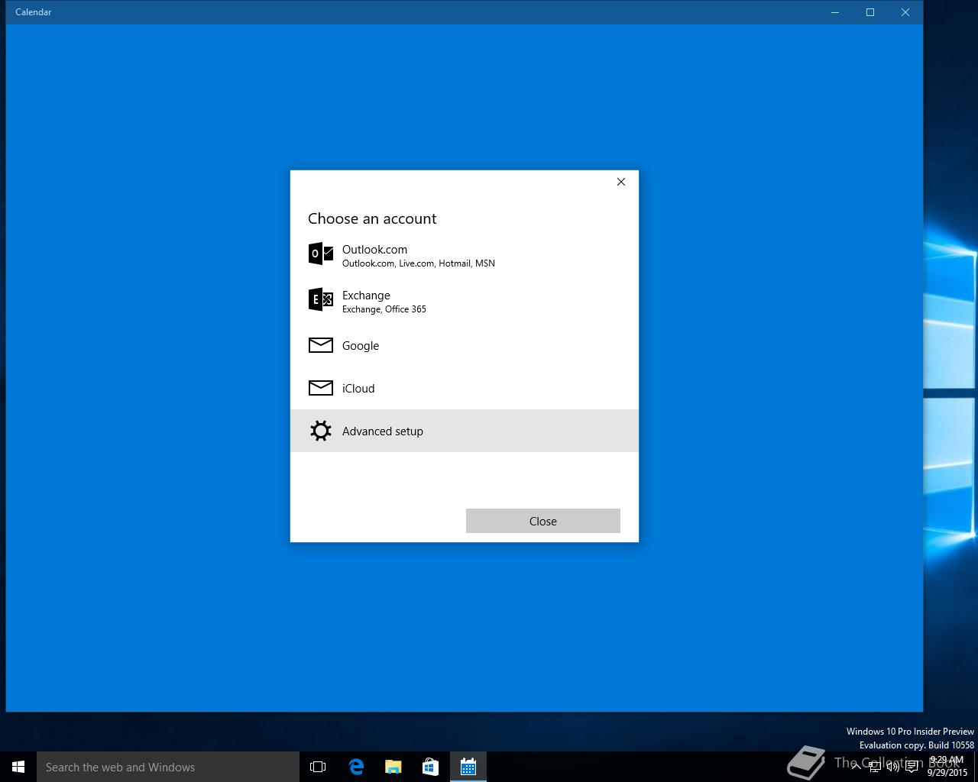Open Task View from the taskbar
The height and width of the screenshot is (782, 978).
pyautogui.click(x=318, y=767)
